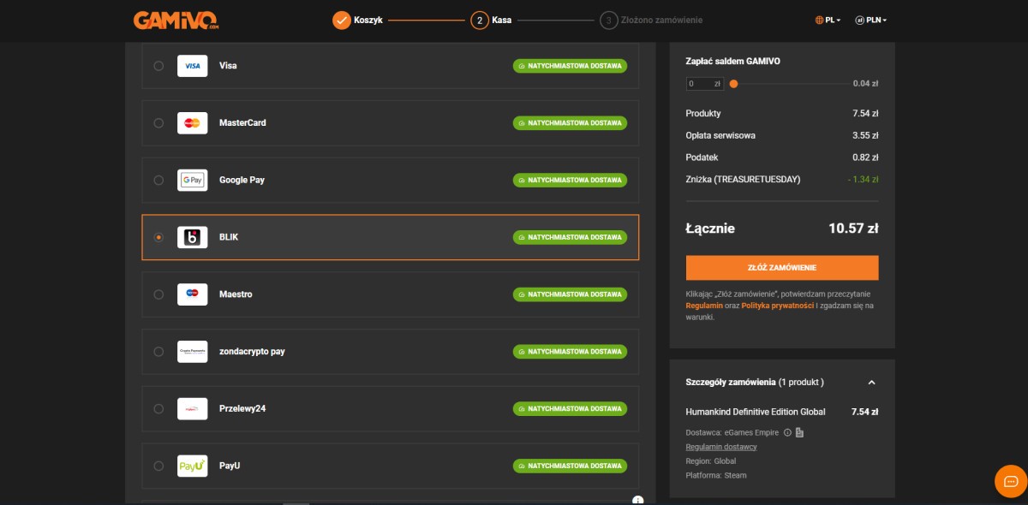Select zondacrypto pay radio button

coord(158,352)
